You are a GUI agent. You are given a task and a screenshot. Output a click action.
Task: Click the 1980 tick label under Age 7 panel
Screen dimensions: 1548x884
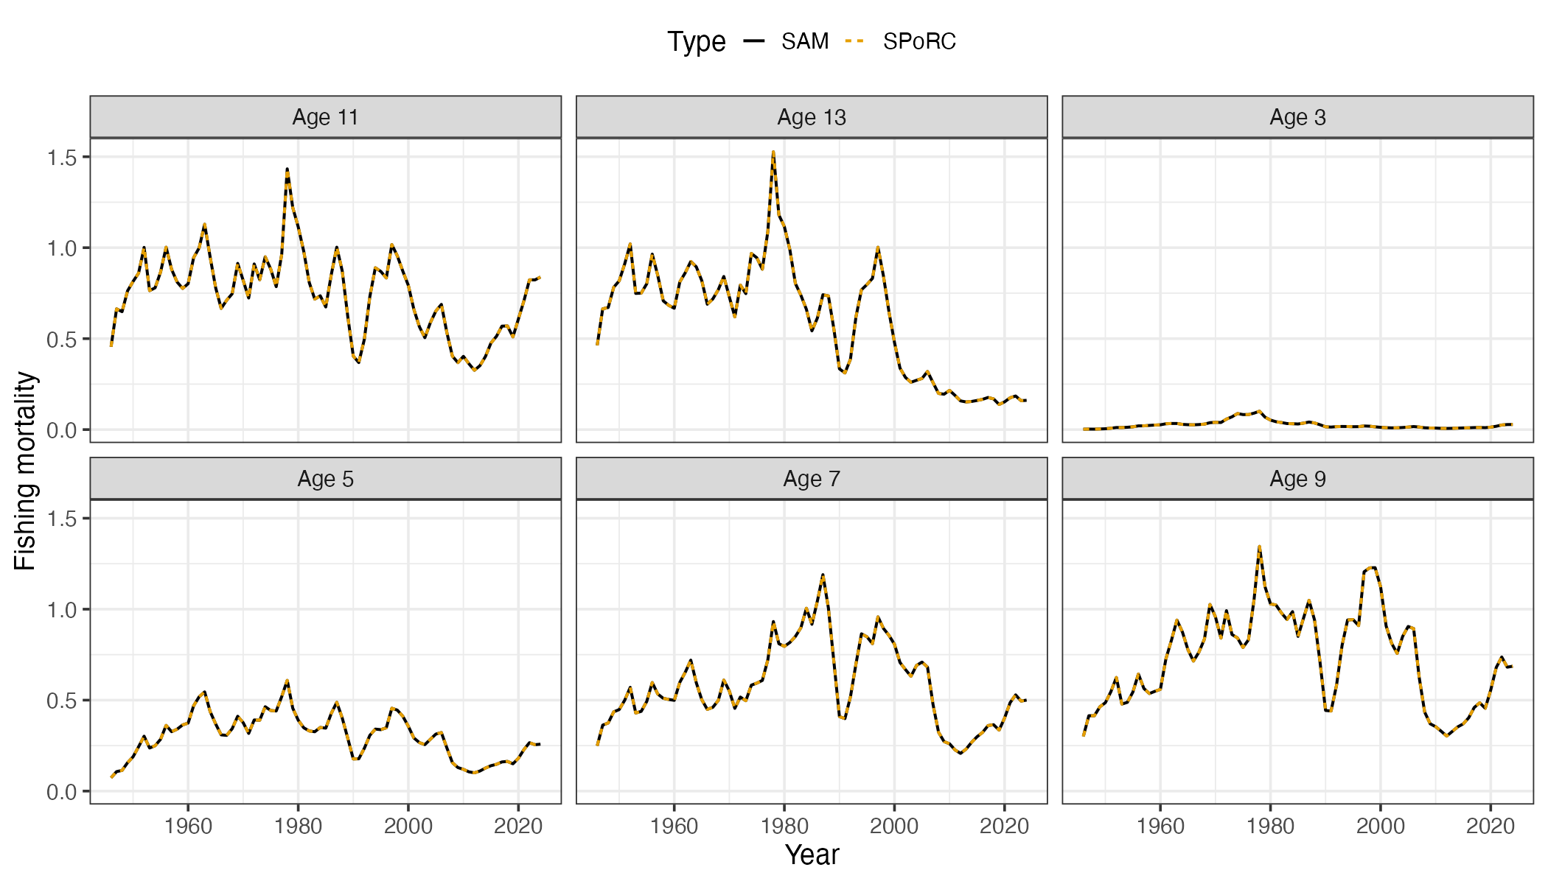[x=784, y=826]
